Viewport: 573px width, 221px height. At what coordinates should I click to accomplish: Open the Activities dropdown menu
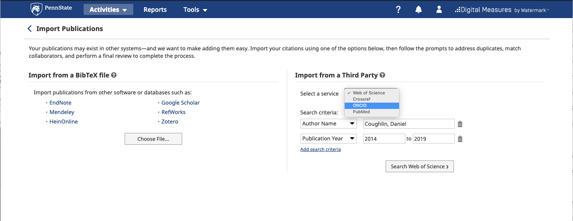tap(108, 10)
